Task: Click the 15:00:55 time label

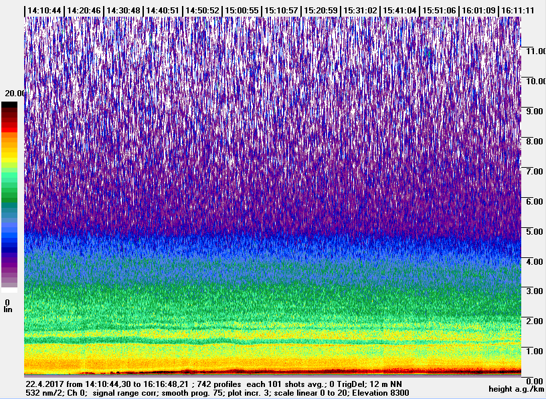Action: click(242, 11)
